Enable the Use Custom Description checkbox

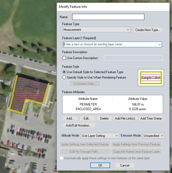(64, 58)
